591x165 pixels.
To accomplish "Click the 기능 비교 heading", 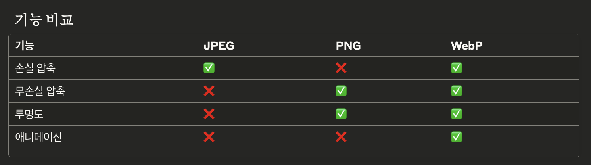I will [44, 20].
